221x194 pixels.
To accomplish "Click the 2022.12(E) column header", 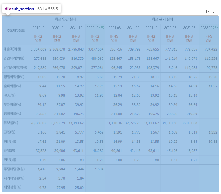I will click(x=96, y=28).
